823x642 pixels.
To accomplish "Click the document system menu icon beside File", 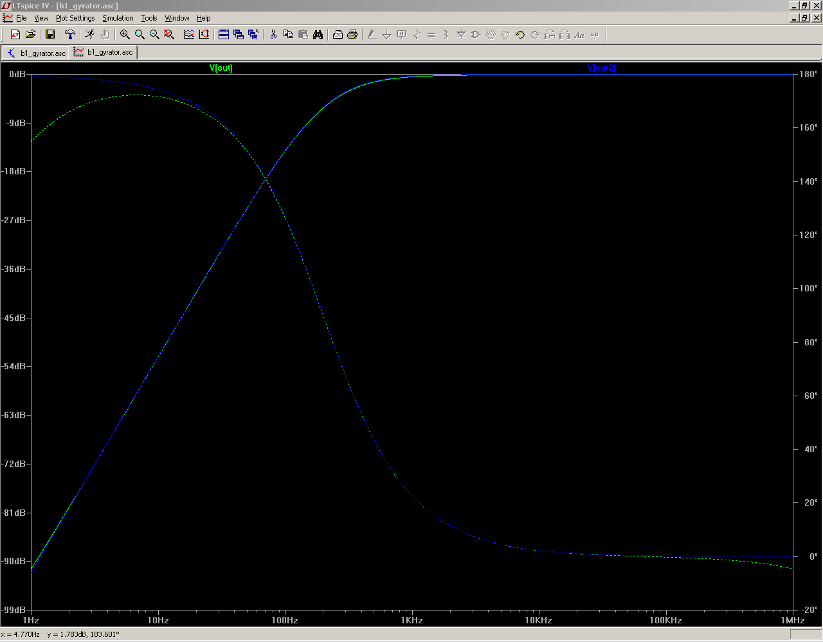I will 8,18.
